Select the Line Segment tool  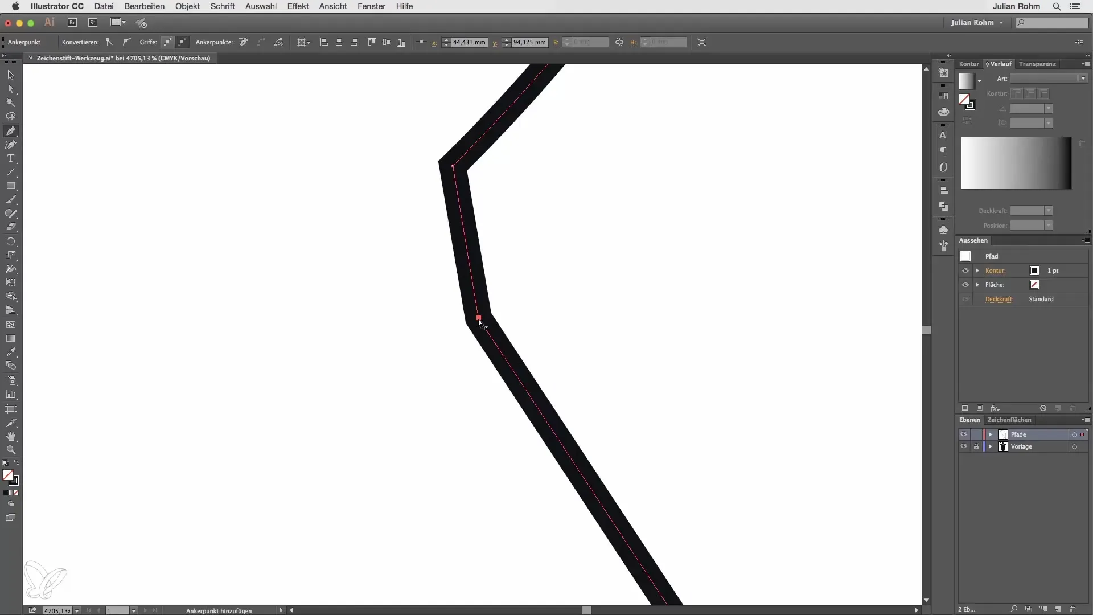point(10,172)
